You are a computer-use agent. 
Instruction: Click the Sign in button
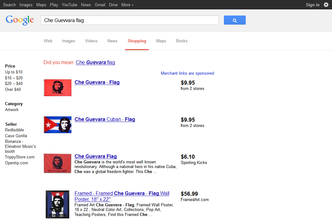[x=312, y=5]
